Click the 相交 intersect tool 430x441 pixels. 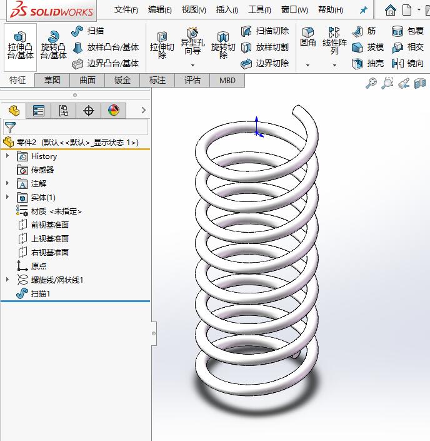pos(407,48)
